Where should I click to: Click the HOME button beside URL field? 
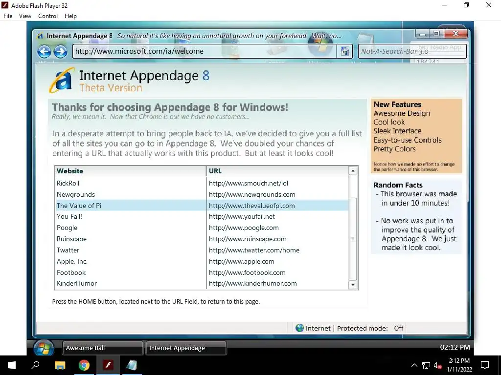click(x=344, y=51)
